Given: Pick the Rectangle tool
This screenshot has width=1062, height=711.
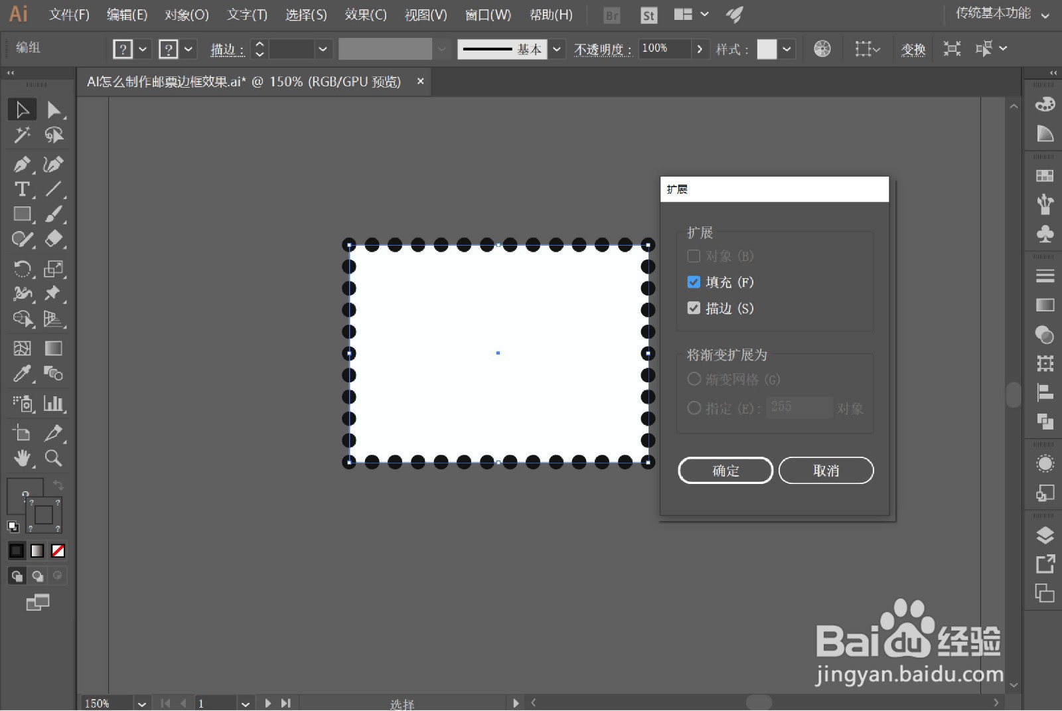Looking at the screenshot, I should pyautogui.click(x=22, y=214).
